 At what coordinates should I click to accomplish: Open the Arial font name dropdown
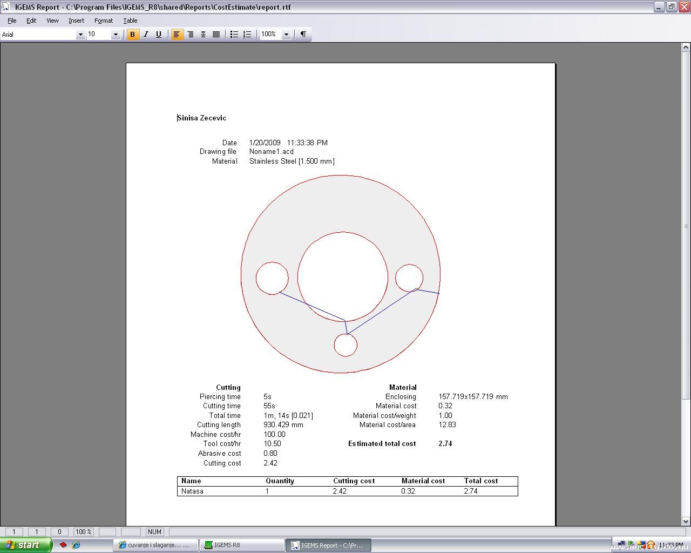point(80,35)
